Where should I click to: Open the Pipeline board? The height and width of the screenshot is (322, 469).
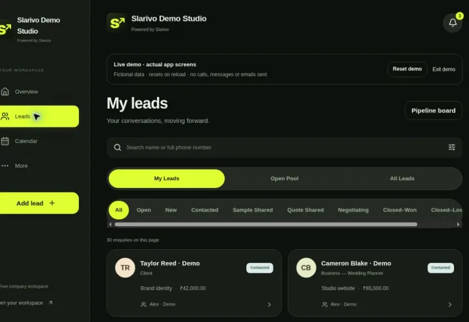(433, 111)
